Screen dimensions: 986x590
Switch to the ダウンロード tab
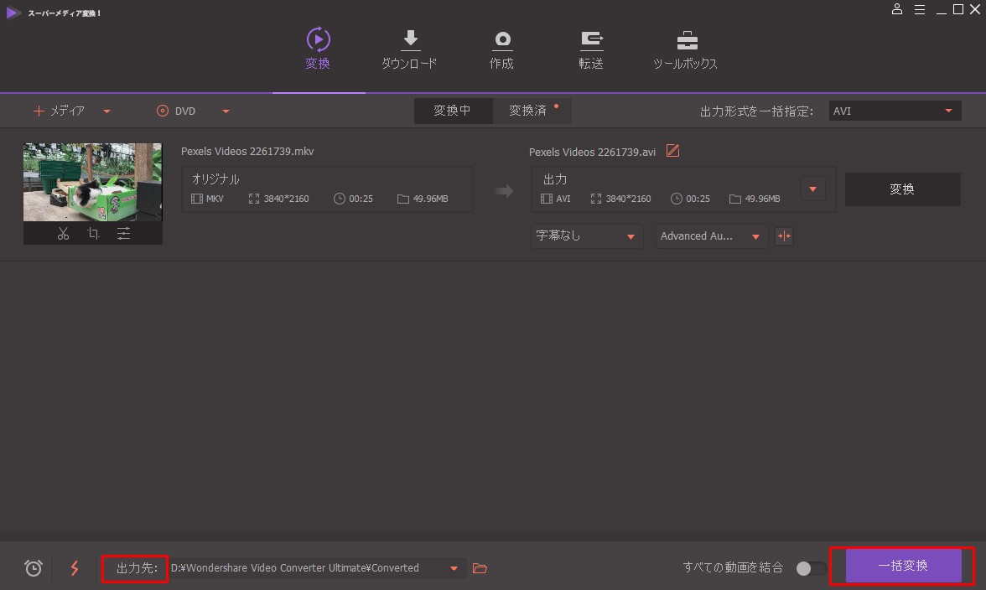[x=409, y=50]
